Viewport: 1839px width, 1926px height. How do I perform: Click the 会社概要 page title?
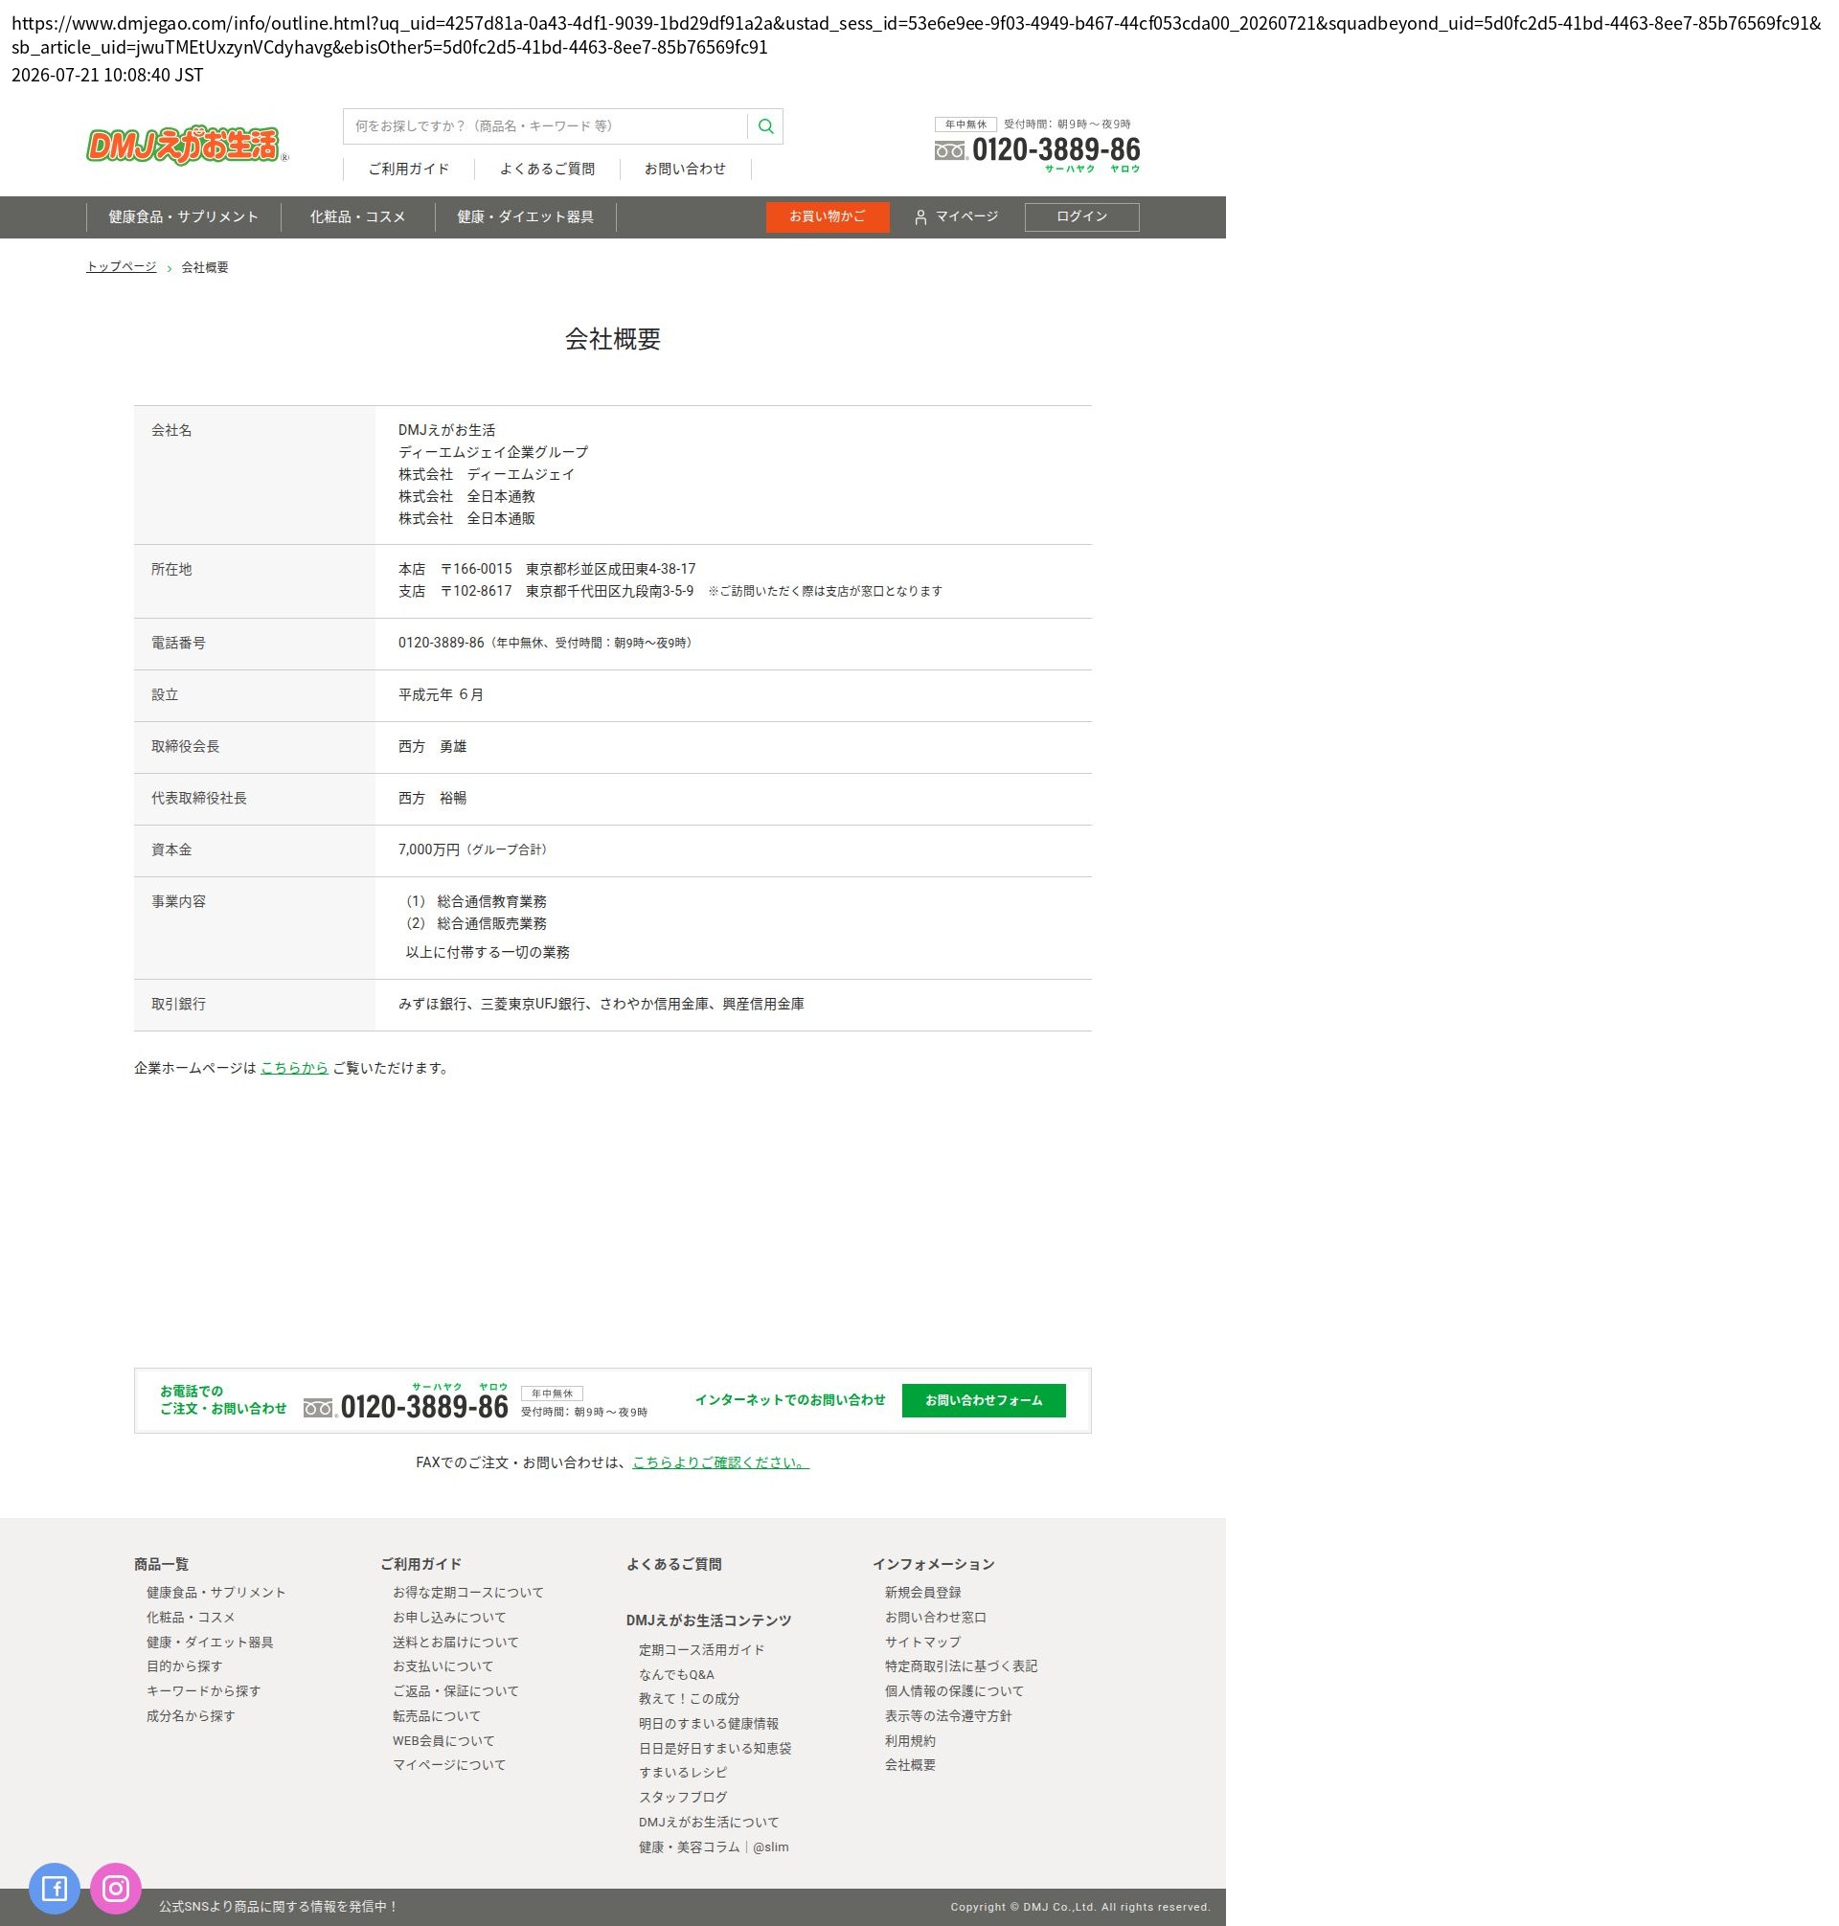(613, 338)
